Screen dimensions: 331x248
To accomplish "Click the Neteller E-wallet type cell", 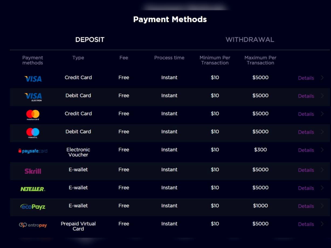I will [x=78, y=188].
